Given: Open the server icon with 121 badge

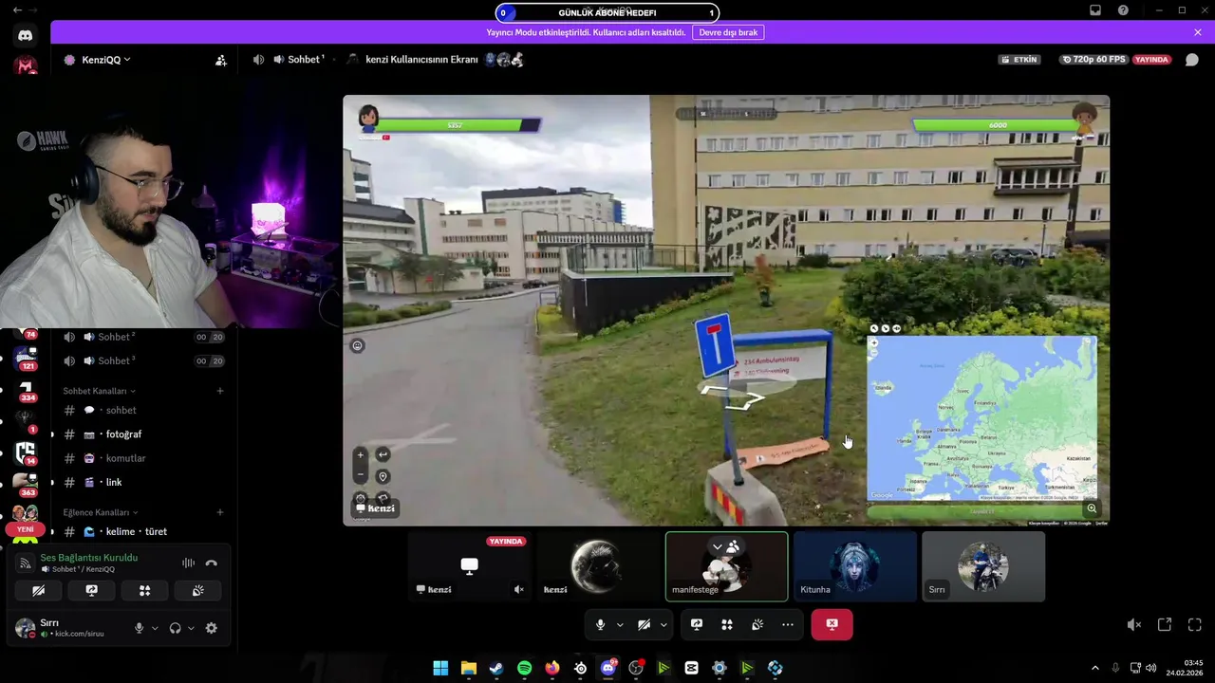Looking at the screenshot, I should click(25, 358).
